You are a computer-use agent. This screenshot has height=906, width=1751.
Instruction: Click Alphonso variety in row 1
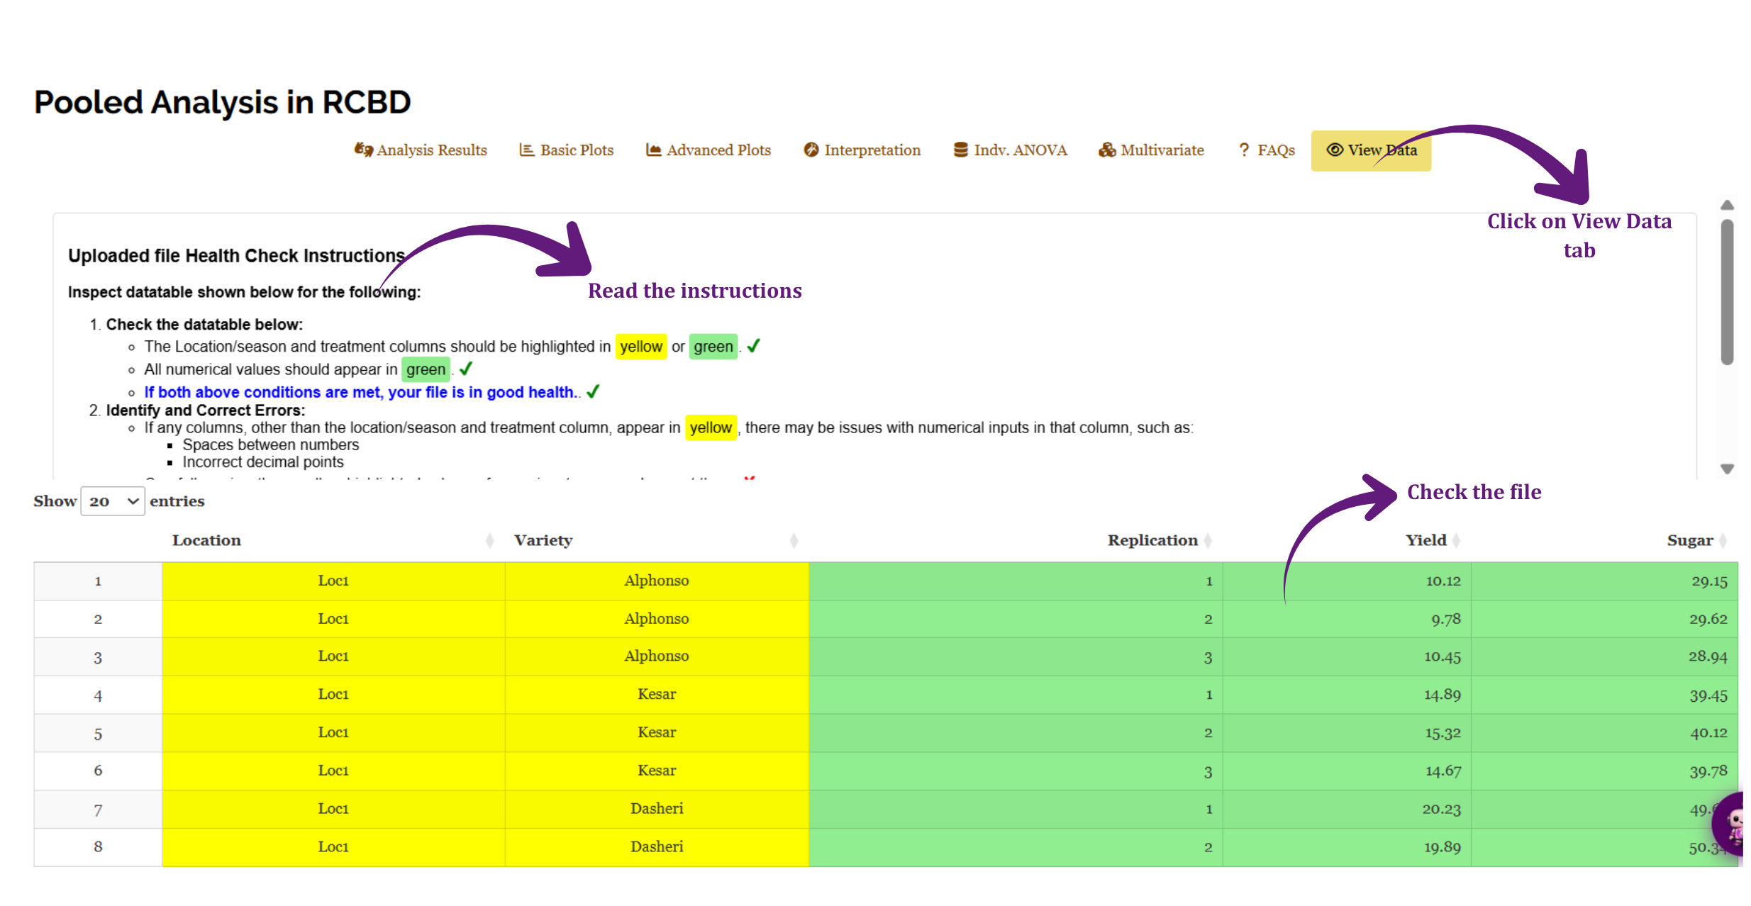(657, 581)
